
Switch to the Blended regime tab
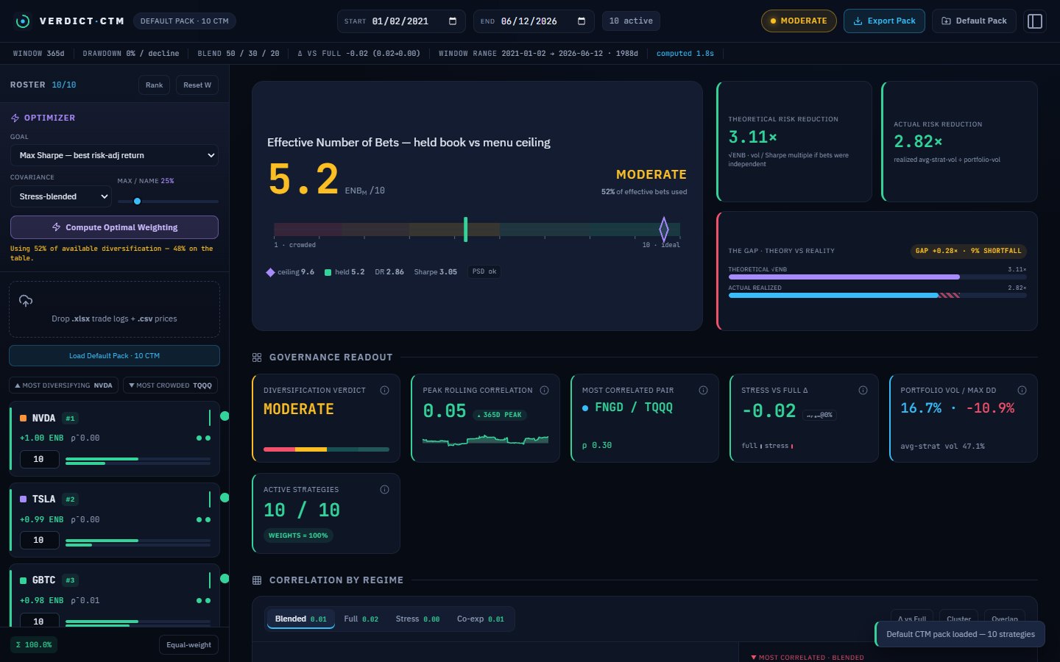pos(300,619)
